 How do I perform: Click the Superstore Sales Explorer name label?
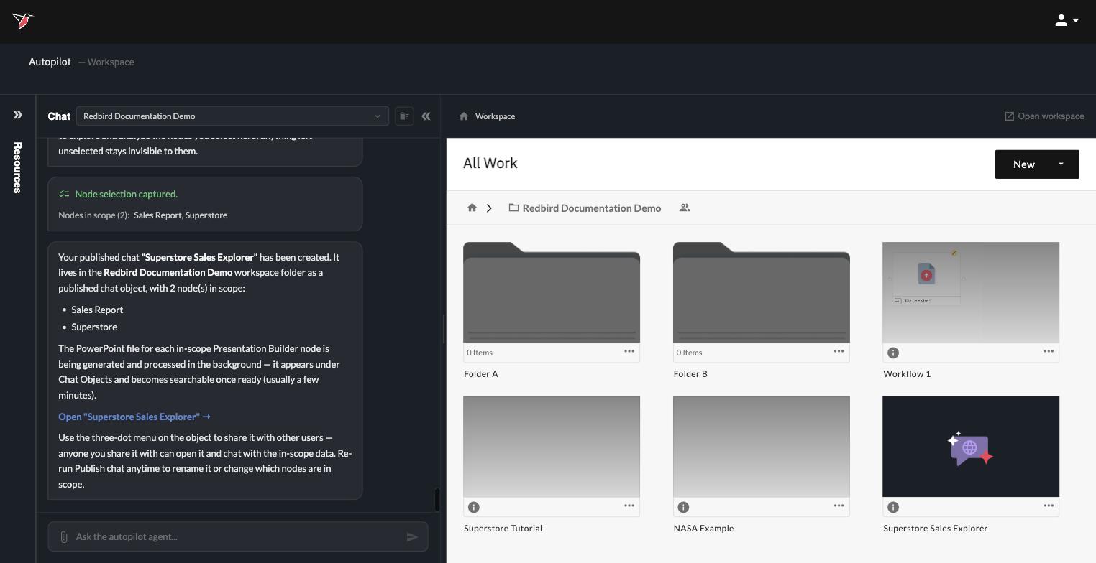935,529
